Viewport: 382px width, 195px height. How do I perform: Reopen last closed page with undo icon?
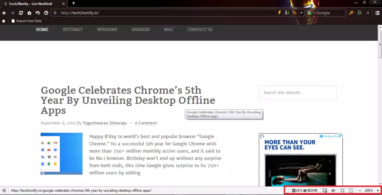[38, 13]
